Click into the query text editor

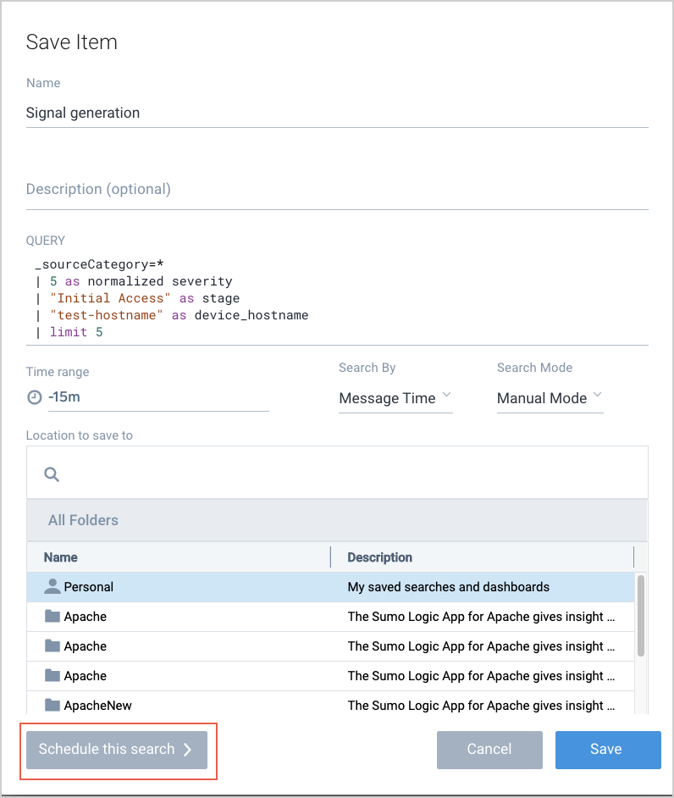[339, 296]
